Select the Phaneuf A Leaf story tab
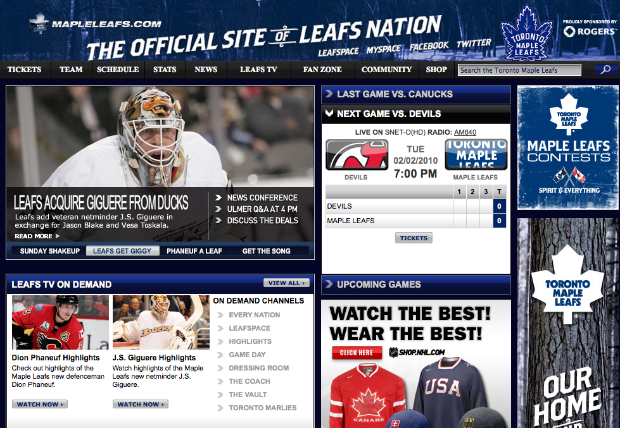This screenshot has width=620, height=428. pyautogui.click(x=194, y=251)
